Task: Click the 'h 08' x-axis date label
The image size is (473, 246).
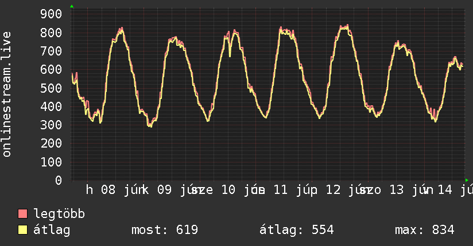Action: 101,190
